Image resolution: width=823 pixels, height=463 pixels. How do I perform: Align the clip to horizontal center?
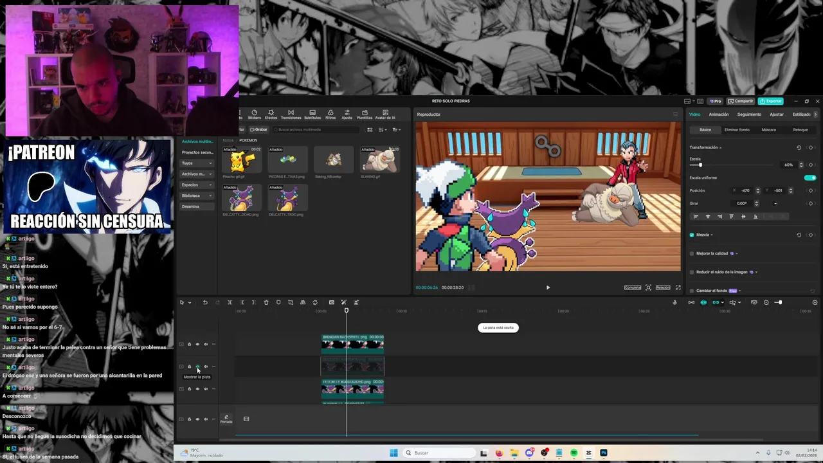pyautogui.click(x=708, y=217)
